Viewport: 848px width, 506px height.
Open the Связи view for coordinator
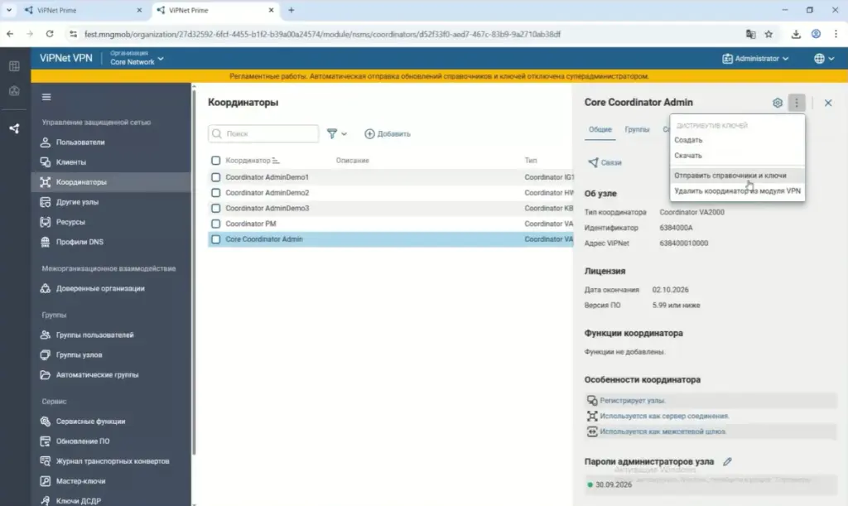pyautogui.click(x=605, y=162)
